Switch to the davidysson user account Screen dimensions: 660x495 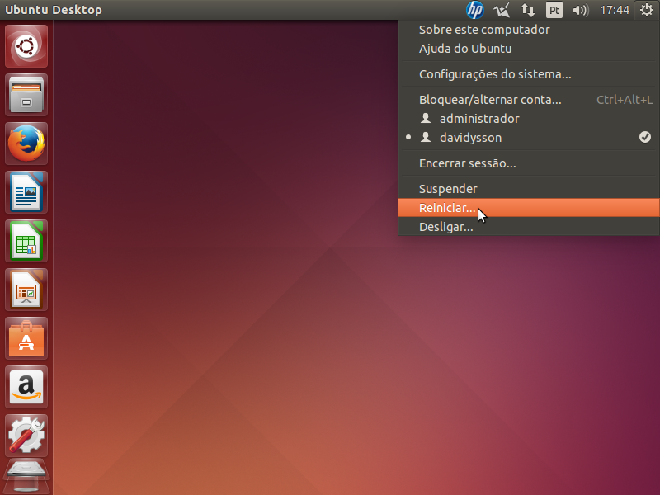470,138
